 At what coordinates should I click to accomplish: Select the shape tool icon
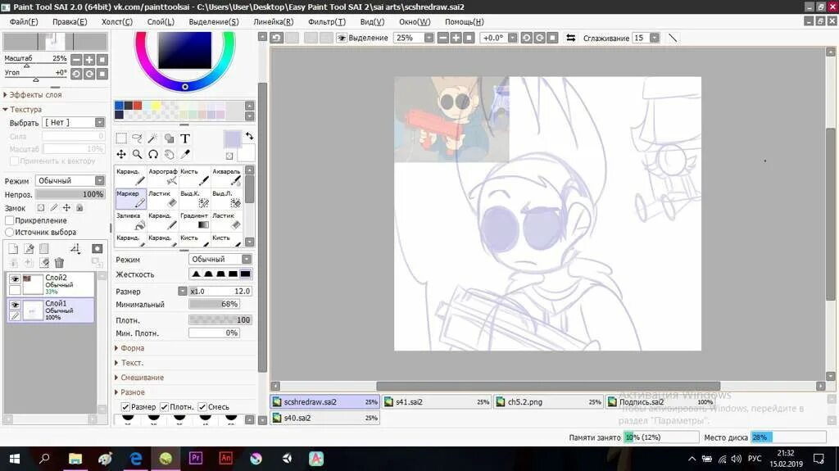point(169,138)
